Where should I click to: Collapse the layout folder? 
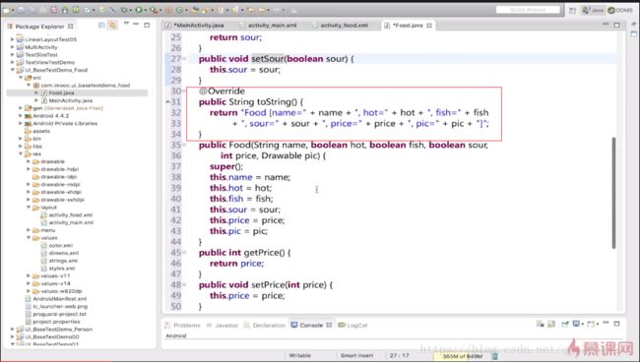29,208
